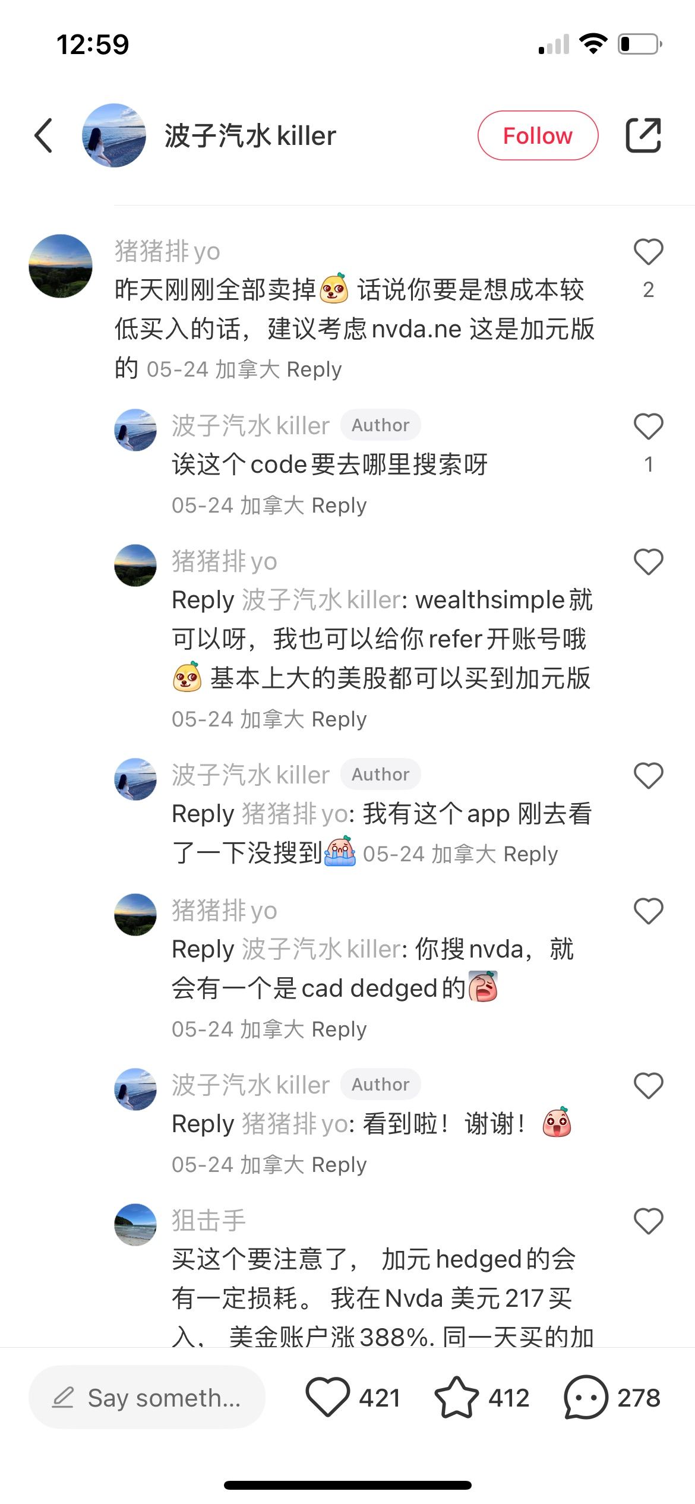Open comments bubble showing 278
Screen dimensions: 695x1504
point(586,1397)
